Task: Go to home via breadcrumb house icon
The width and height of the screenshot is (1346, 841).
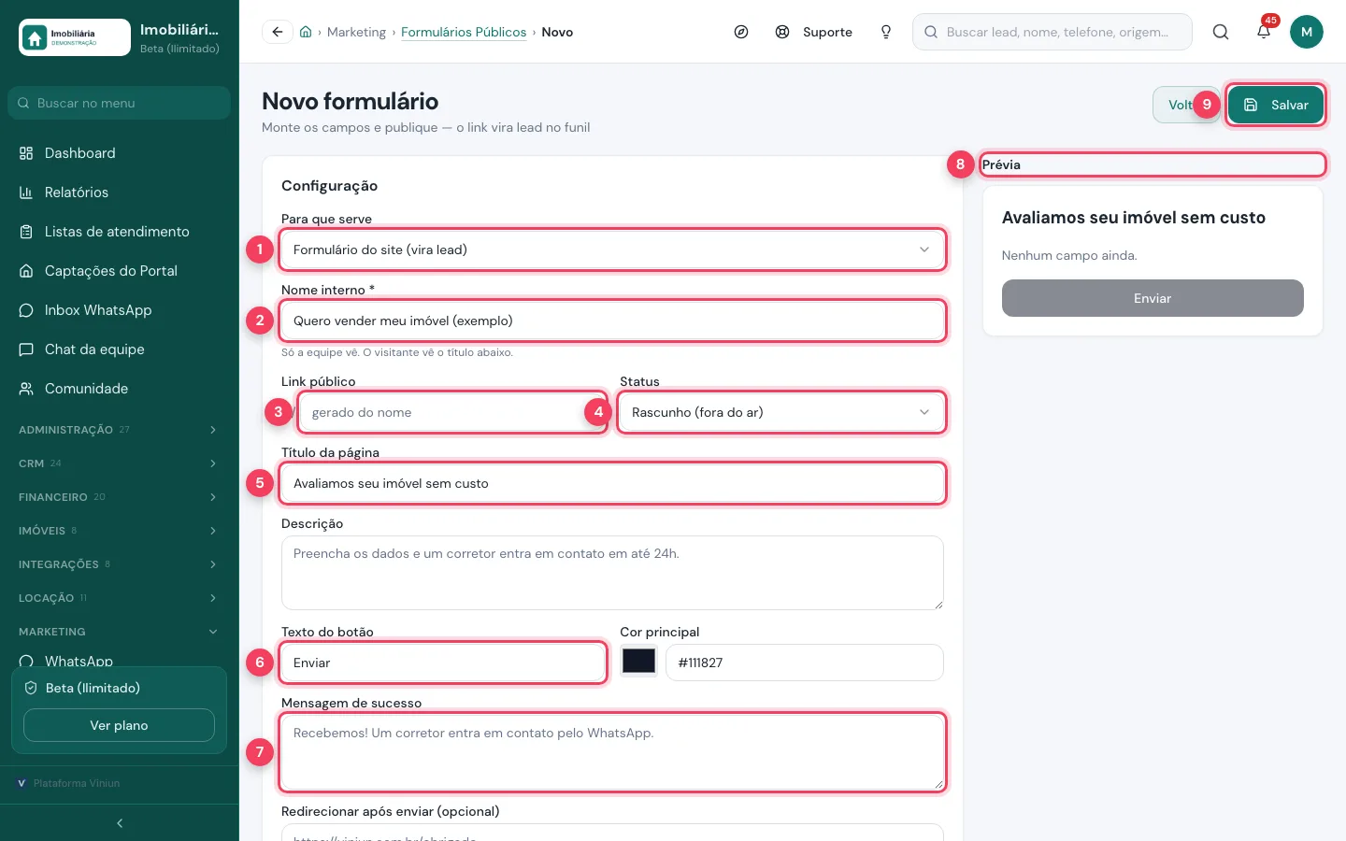Action: (x=306, y=32)
